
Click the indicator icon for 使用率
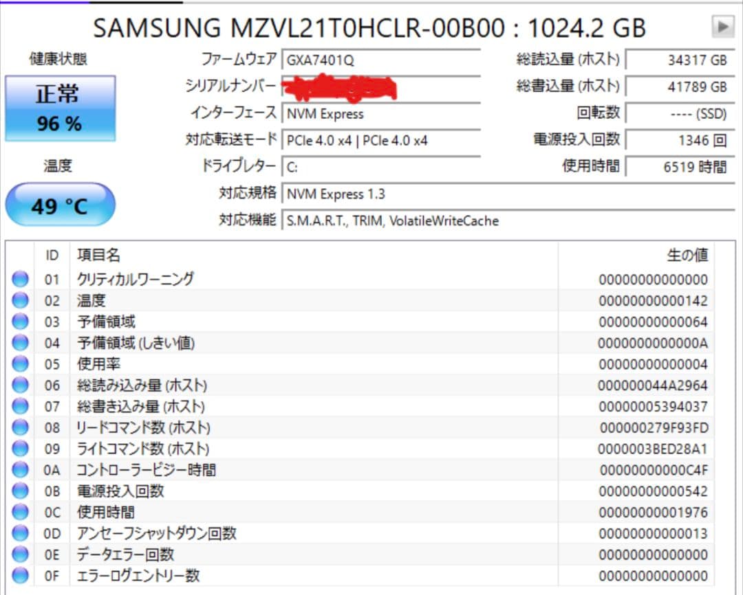21,363
